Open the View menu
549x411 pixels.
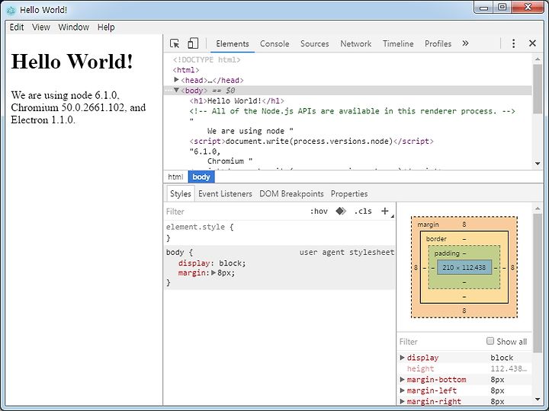[41, 27]
